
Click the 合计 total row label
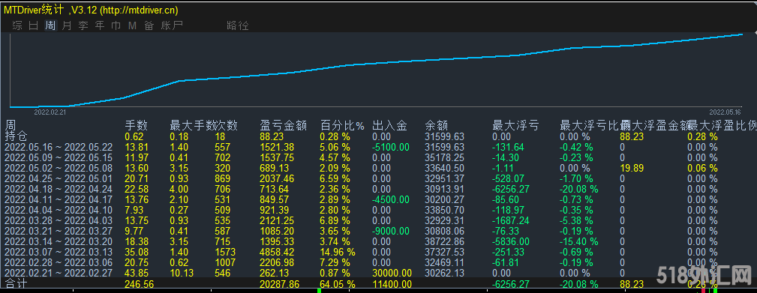16,284
